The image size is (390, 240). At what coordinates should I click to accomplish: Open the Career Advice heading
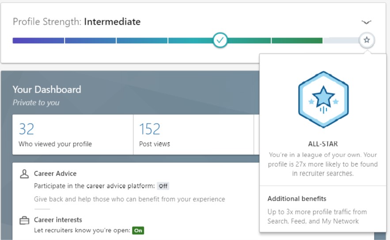55,174
